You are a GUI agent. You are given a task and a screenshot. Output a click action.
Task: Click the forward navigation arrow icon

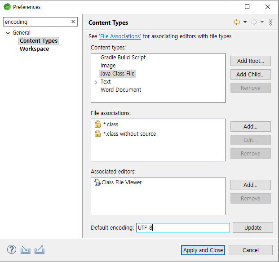[x=254, y=22]
